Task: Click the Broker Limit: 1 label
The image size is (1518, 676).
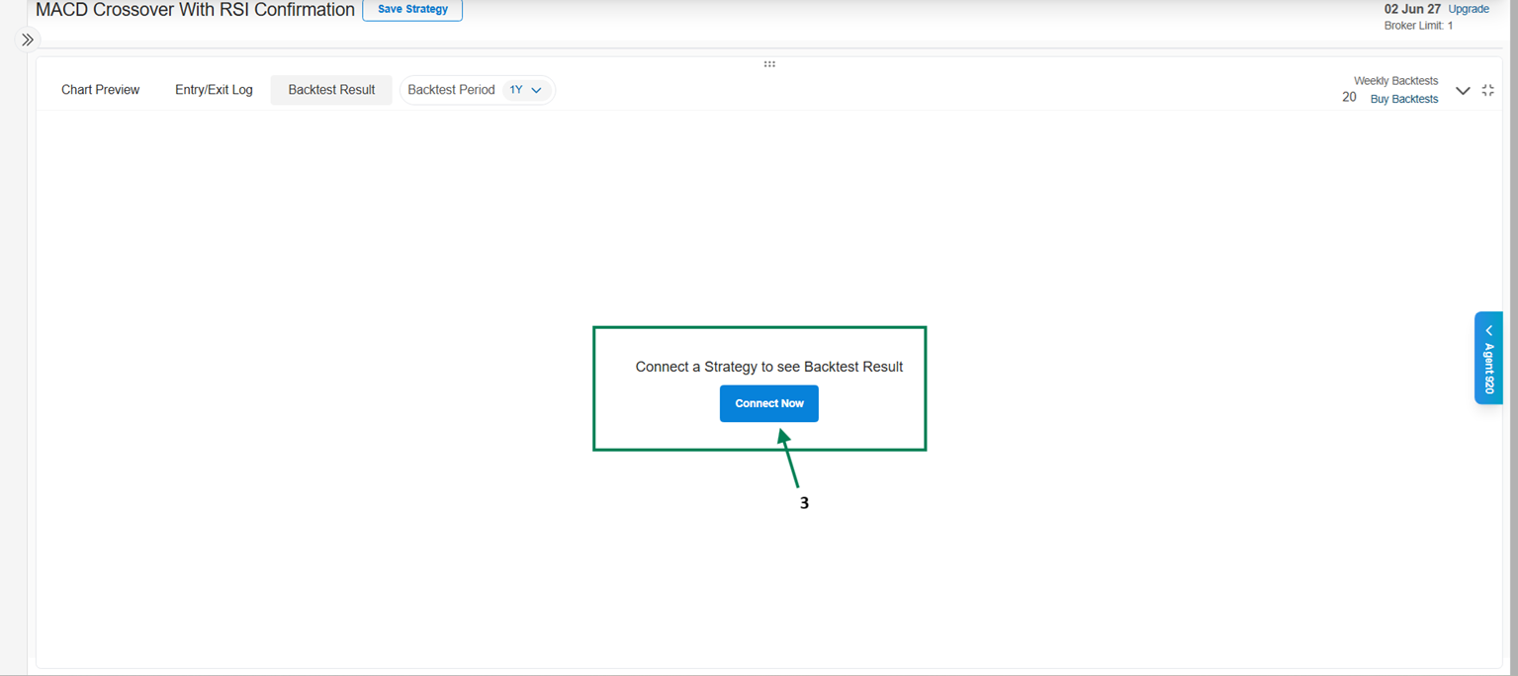Action: 1418,26
